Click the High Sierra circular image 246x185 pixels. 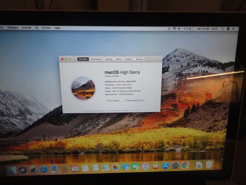coord(83,87)
